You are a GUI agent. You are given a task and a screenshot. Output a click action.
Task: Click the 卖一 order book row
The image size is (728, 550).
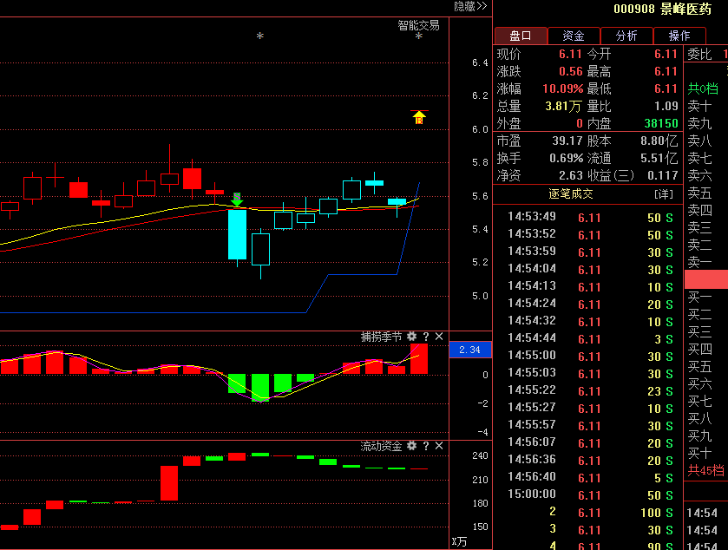pyautogui.click(x=706, y=262)
